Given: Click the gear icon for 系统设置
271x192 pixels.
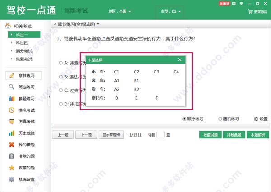Looking at the screenshot, I should [12, 179].
